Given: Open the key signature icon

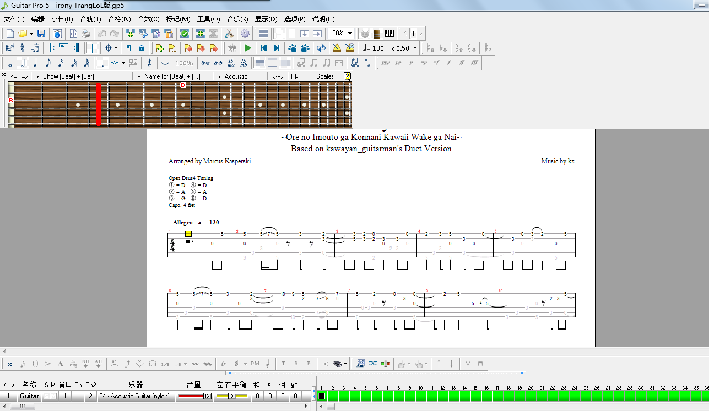Looking at the screenshot, I should tap(9, 48).
